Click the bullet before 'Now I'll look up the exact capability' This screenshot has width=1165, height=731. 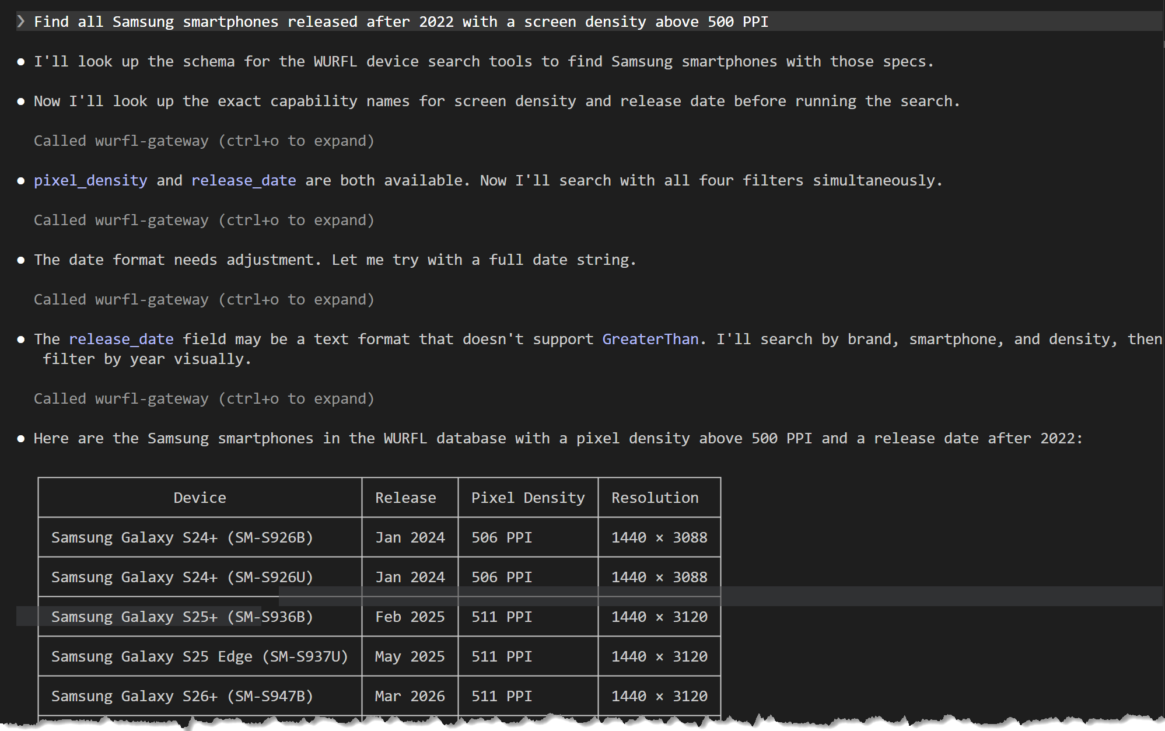[21, 102]
